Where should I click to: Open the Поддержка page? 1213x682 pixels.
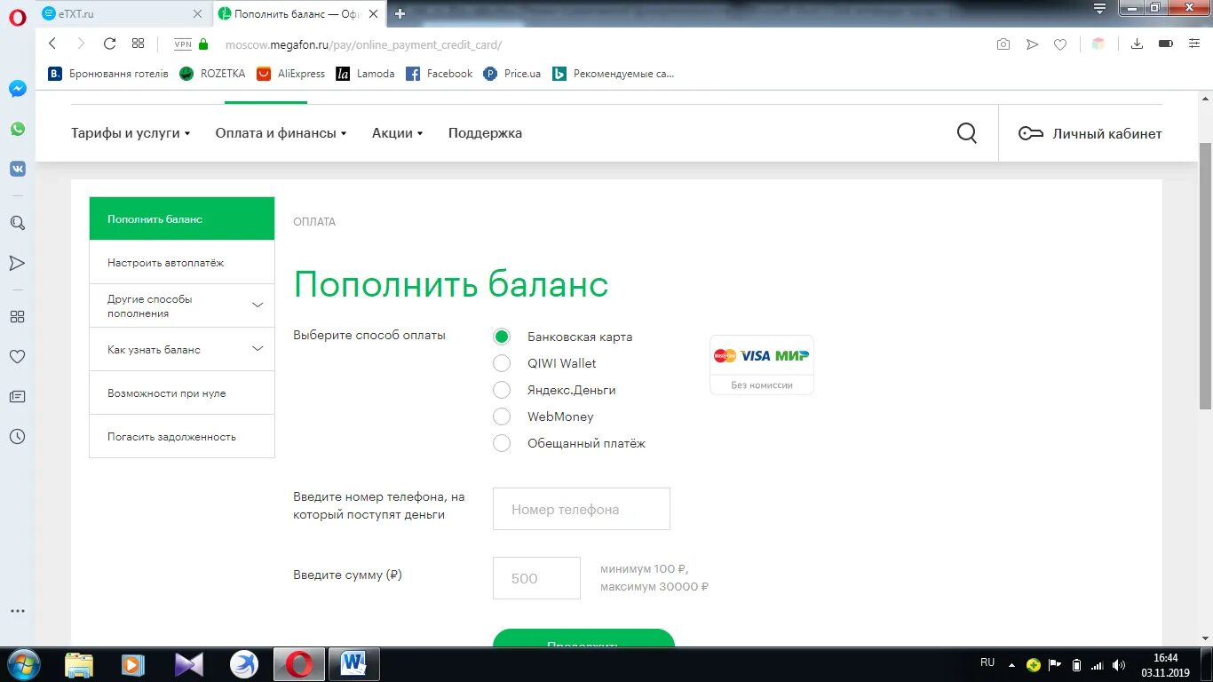(x=485, y=133)
